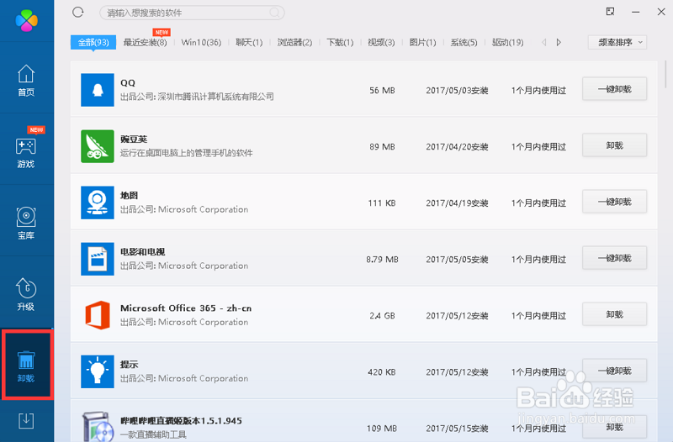Click the 提示 lightbulb app icon
Screen dimensions: 673x442
[98, 371]
